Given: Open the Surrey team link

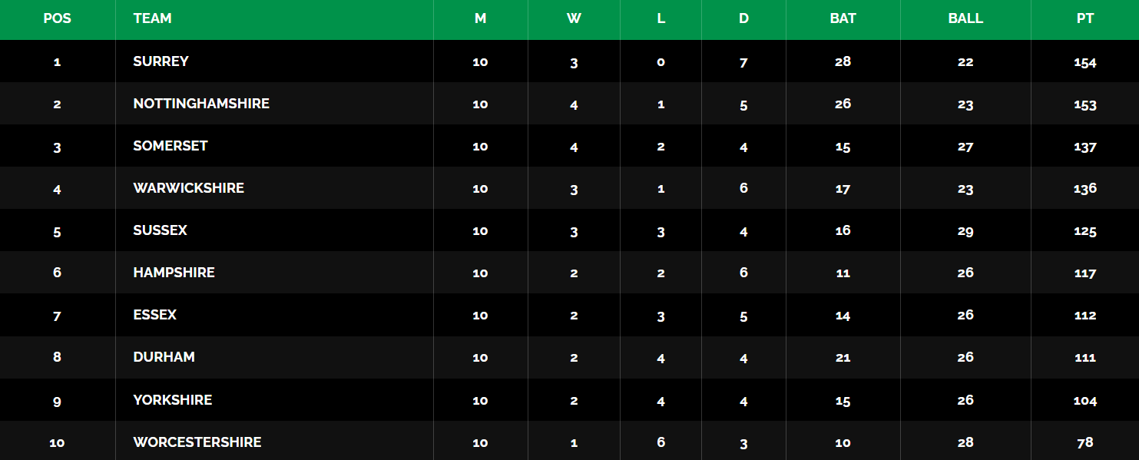Looking at the screenshot, I should click(161, 61).
